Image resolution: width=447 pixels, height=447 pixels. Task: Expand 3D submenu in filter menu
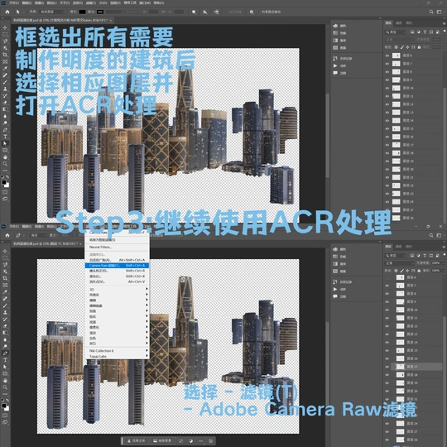point(117,290)
